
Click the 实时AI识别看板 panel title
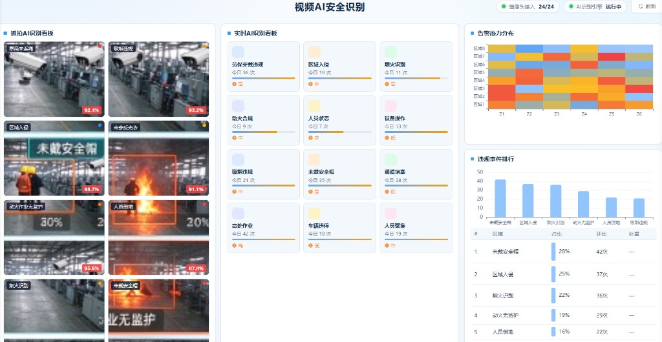tap(255, 34)
